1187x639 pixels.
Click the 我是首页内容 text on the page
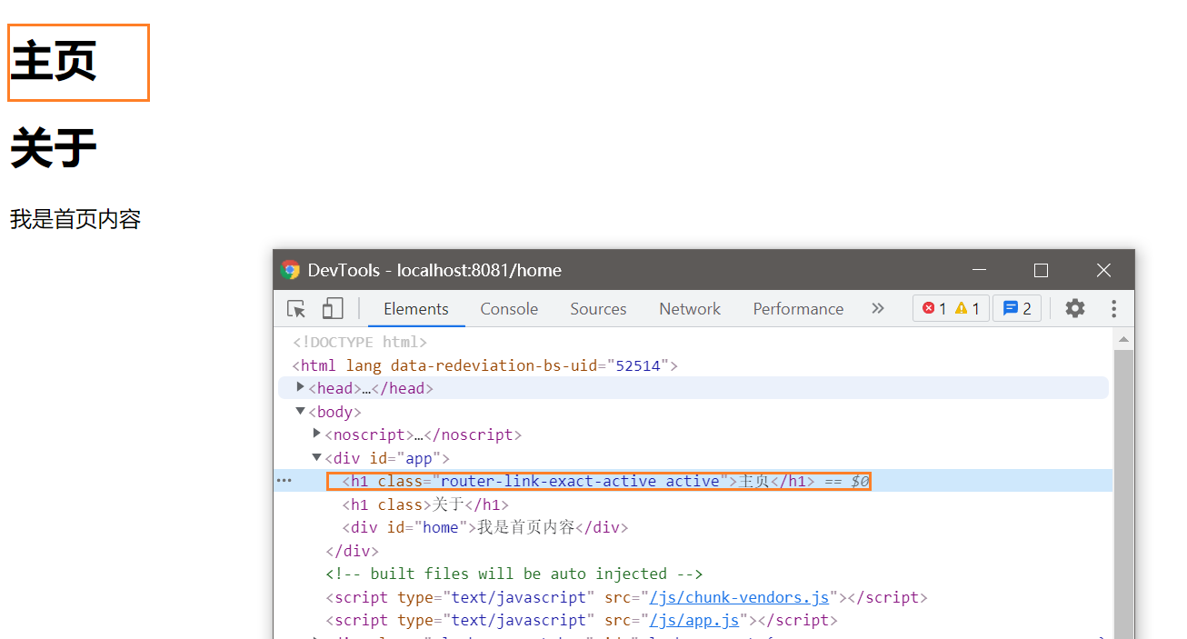[x=75, y=219]
